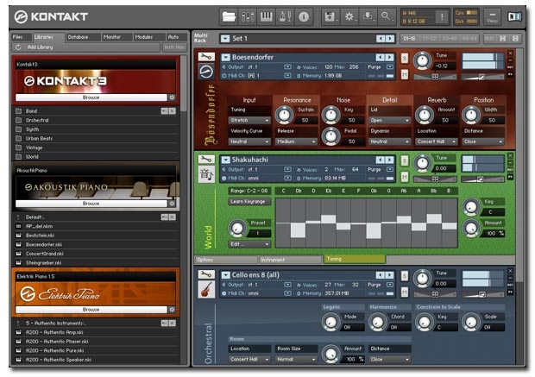
Task: Click the Boesendorfer Resonance Sustain knob
Action: pyautogui.click(x=284, y=116)
